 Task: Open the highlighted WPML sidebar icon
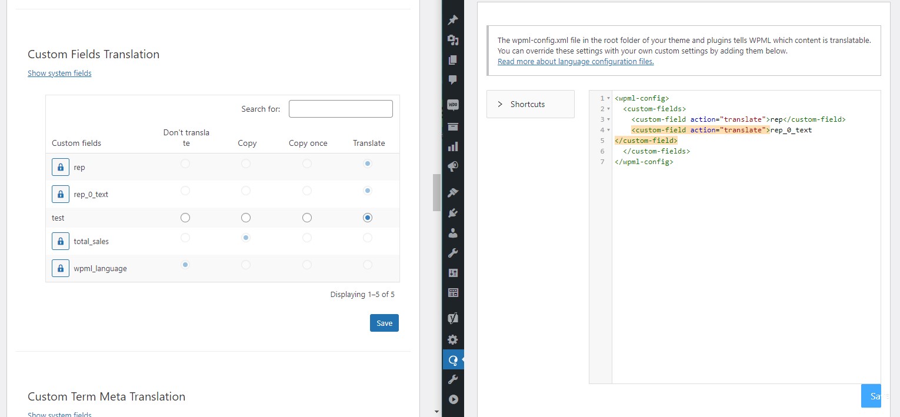tap(453, 360)
